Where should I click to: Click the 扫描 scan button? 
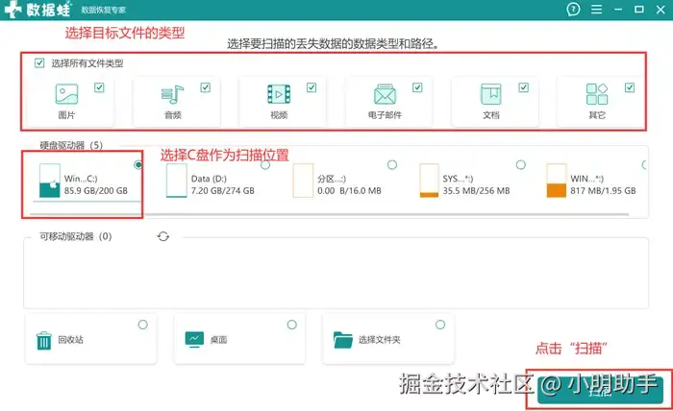(600, 390)
